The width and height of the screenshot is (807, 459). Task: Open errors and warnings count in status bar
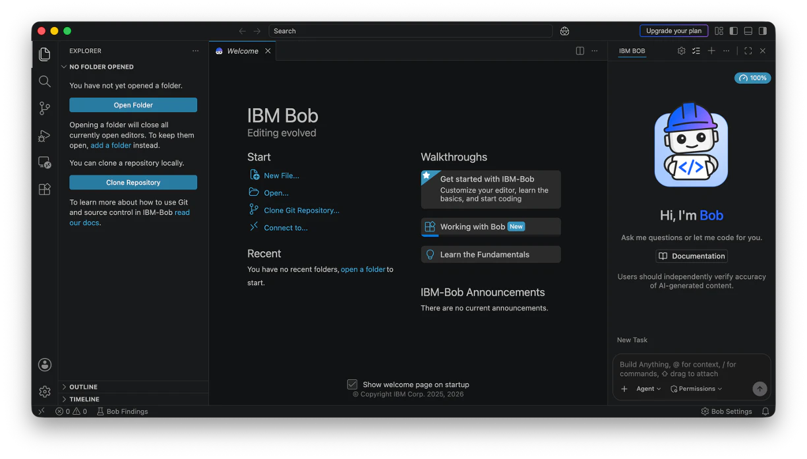[71, 412]
